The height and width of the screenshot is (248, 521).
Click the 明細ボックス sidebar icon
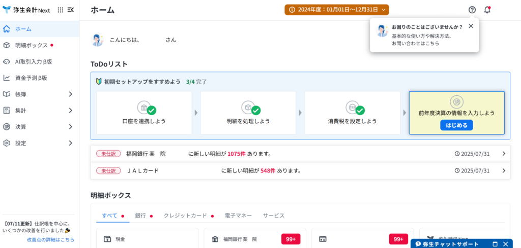7,45
